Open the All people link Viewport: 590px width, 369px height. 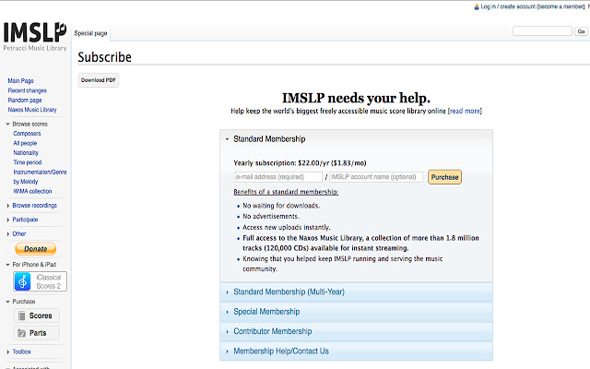tap(25, 143)
